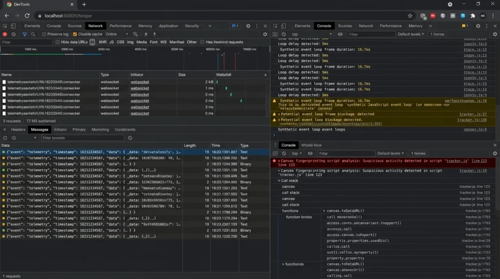
Task: Expand canvas.toDataURL() function entry
Action: point(324,211)
